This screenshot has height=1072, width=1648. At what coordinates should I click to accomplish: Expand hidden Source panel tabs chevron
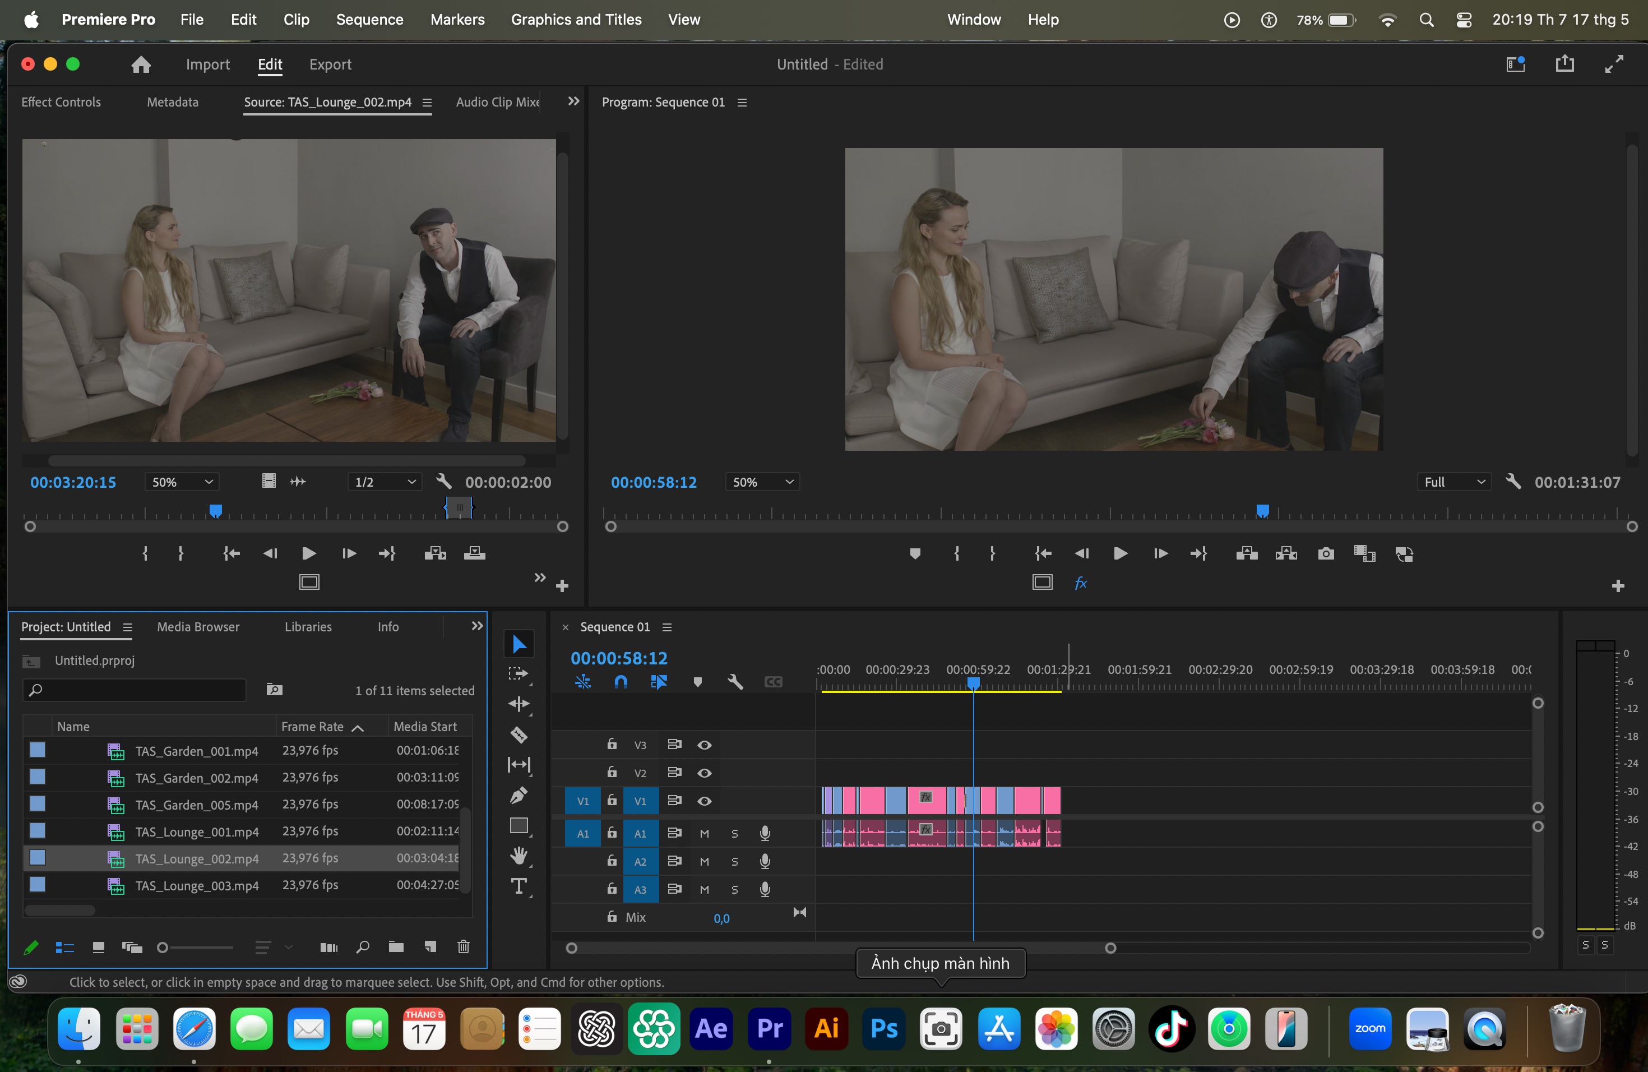tap(573, 101)
